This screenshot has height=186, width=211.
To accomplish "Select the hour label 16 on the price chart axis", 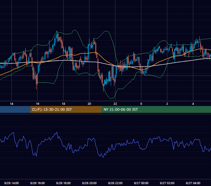I will coord(38,104).
